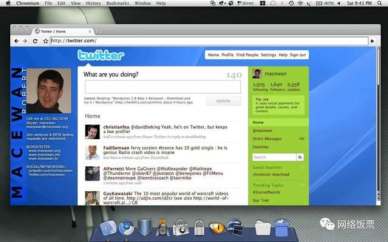Close the Twitter / Home tab
The image size is (388, 242).
pos(90,31)
